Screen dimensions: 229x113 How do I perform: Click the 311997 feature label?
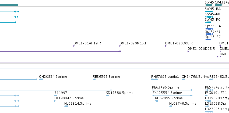point(61,93)
